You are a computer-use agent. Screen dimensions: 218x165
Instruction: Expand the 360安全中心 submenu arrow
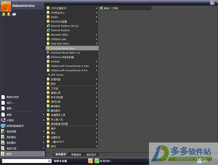tap(97, 13)
